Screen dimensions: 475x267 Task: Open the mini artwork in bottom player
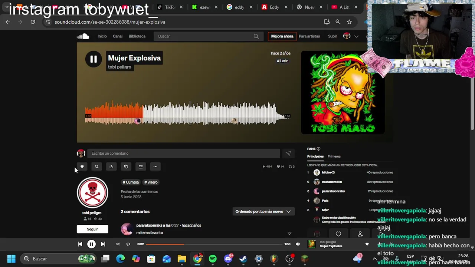312,244
